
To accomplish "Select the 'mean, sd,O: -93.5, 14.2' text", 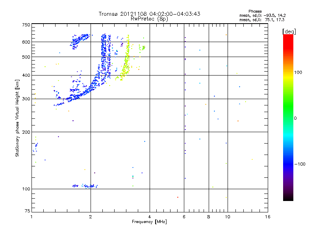I will pos(262,15).
